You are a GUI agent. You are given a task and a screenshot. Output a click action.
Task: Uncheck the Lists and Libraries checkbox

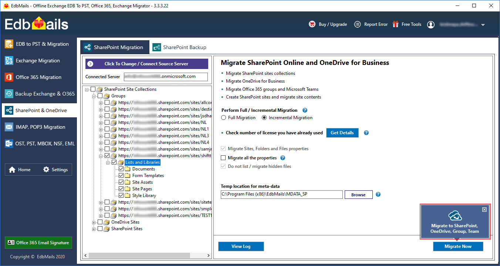coord(114,162)
